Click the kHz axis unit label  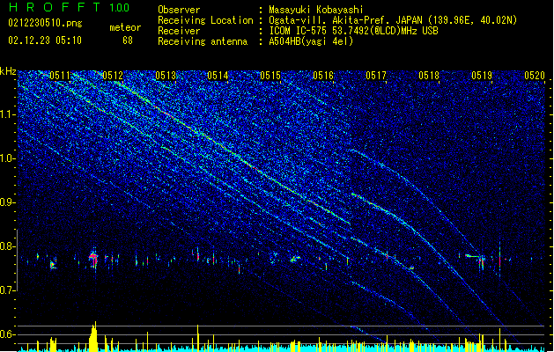(x=8, y=71)
